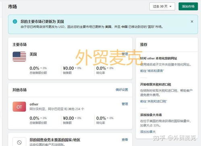
Task: Click the 添加市场 button
Action: 188,6
